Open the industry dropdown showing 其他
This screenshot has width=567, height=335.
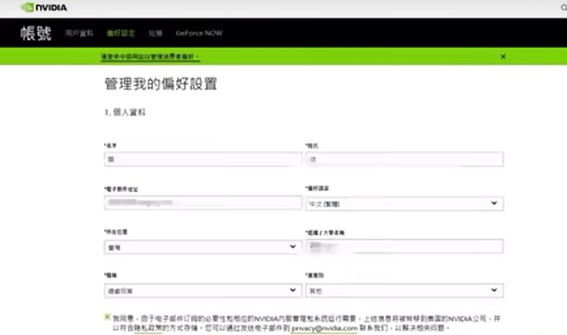[x=405, y=290]
